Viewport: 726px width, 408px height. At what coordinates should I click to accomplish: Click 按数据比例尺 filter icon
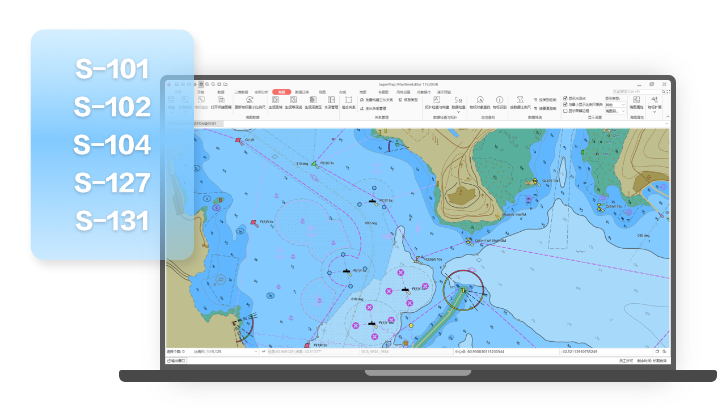520,100
